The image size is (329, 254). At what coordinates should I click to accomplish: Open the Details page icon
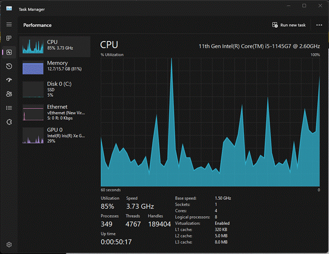click(9, 108)
